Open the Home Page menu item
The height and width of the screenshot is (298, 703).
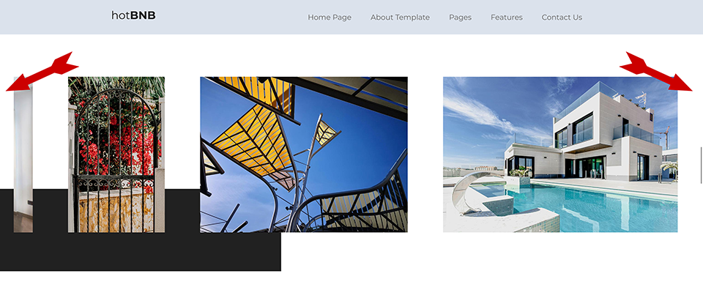pos(330,18)
